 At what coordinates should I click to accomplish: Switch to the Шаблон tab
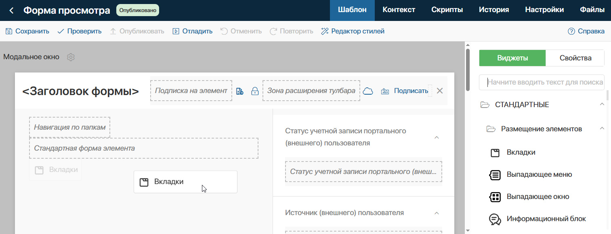(x=352, y=10)
